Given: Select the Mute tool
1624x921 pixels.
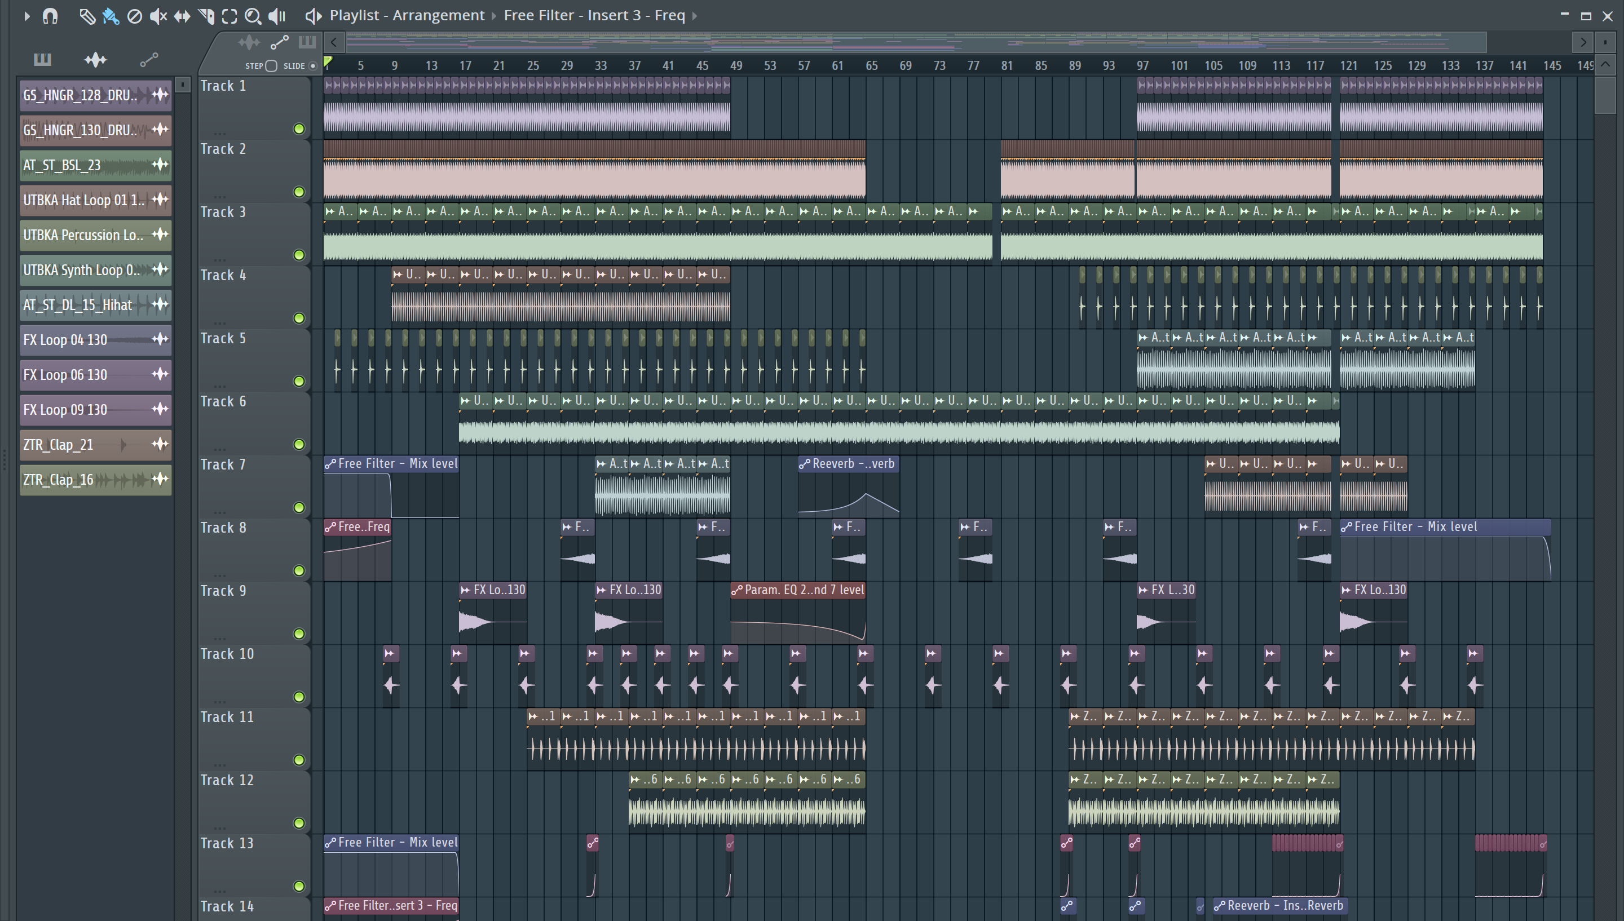Looking at the screenshot, I should [158, 16].
